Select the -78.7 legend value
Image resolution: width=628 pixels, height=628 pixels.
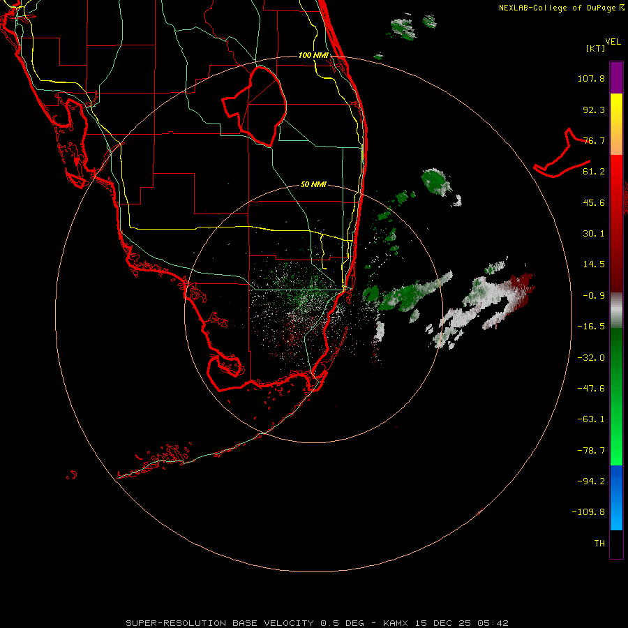pos(591,451)
